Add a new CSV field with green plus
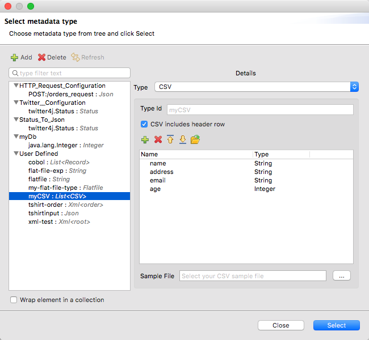 pos(145,139)
